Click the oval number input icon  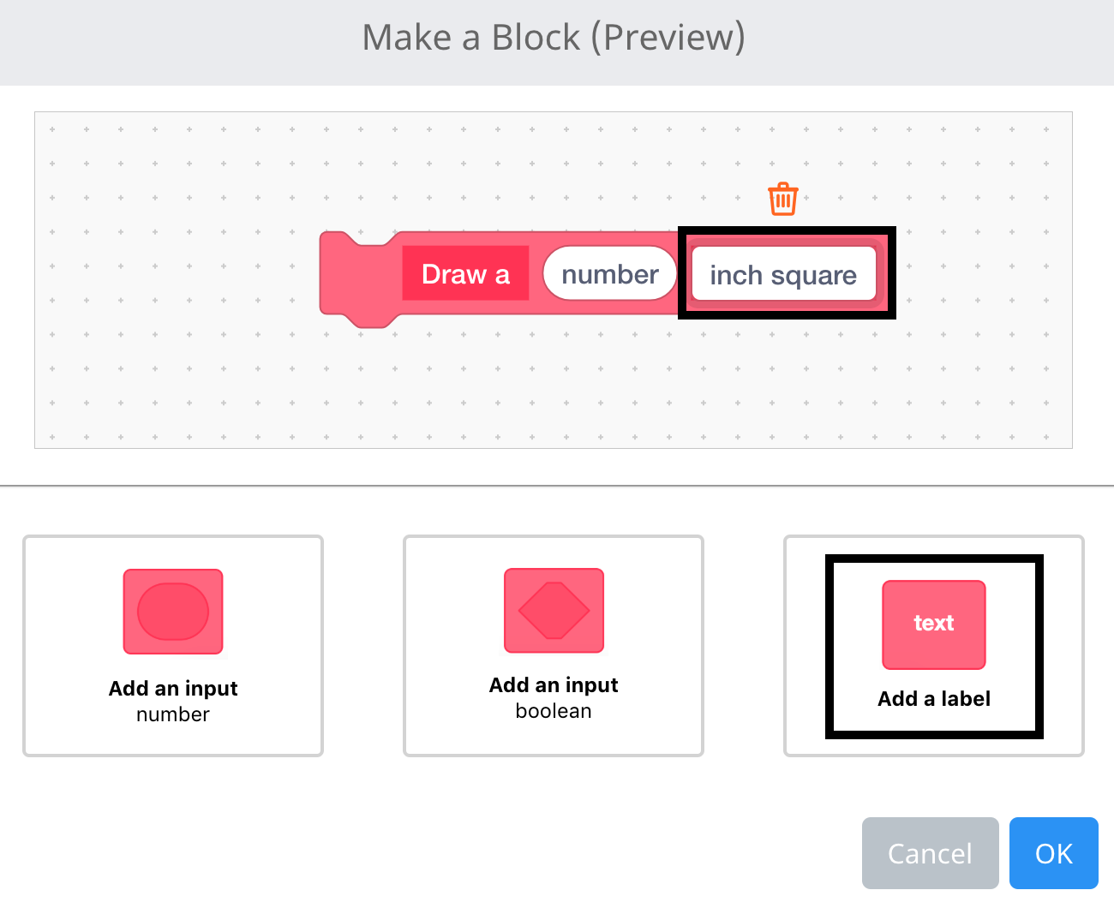(x=172, y=611)
